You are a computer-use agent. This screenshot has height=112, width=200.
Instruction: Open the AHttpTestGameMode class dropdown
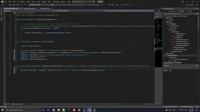pos(79,11)
